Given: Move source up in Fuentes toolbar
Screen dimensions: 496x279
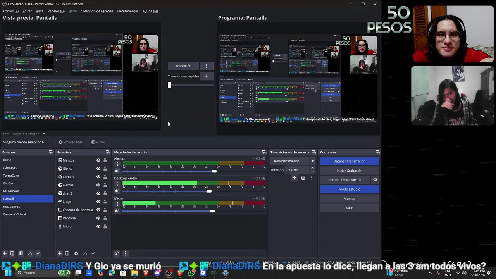Looking at the screenshot, I should pyautogui.click(x=85, y=253).
